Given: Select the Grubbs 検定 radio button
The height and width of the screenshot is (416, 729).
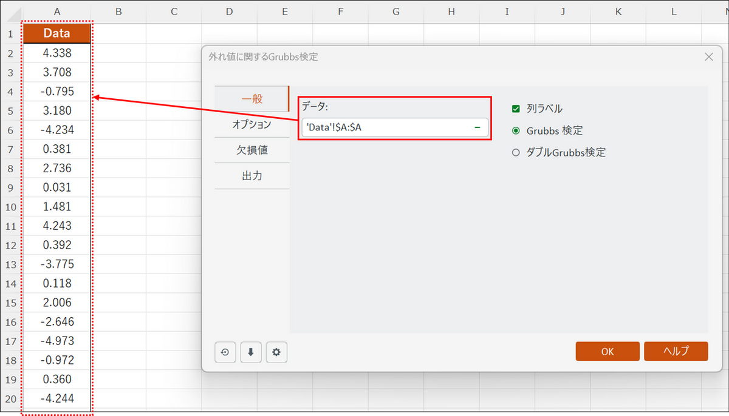Looking at the screenshot, I should [516, 130].
